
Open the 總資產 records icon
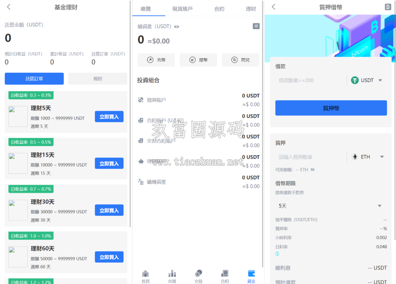[x=256, y=26]
